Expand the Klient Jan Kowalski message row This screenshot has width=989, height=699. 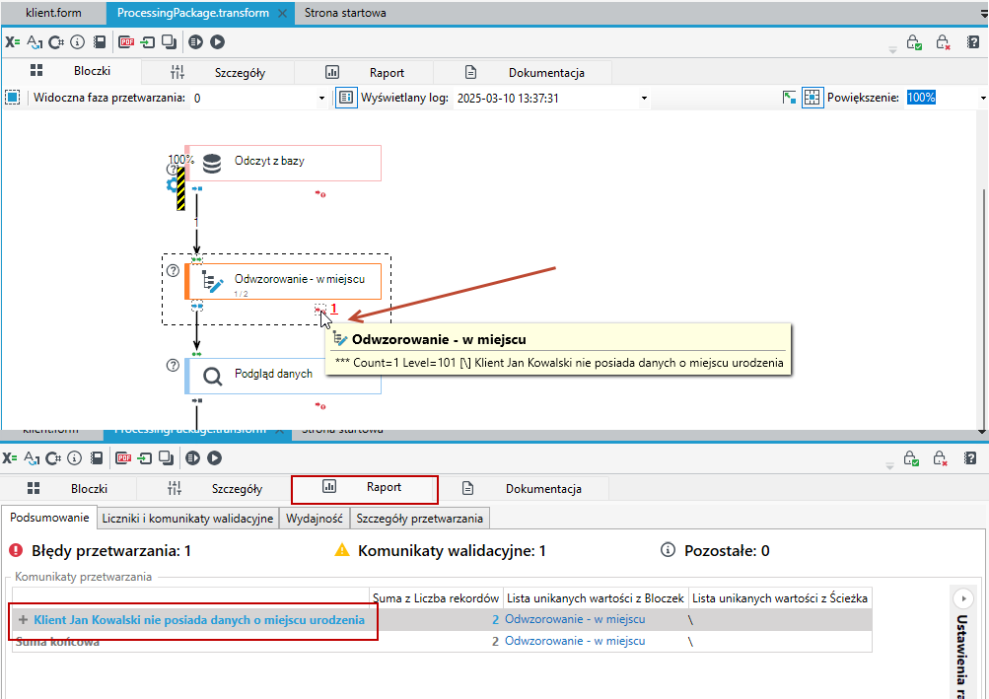point(23,620)
